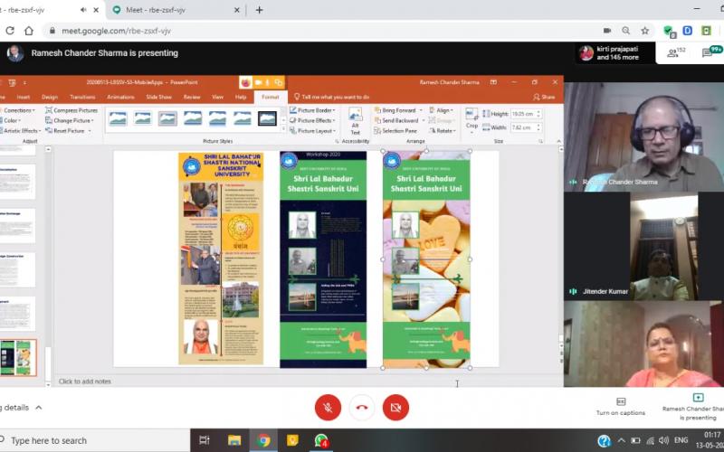
Task: Select the currently highlighted slide thumbnail in the panel
Action: pos(17,357)
